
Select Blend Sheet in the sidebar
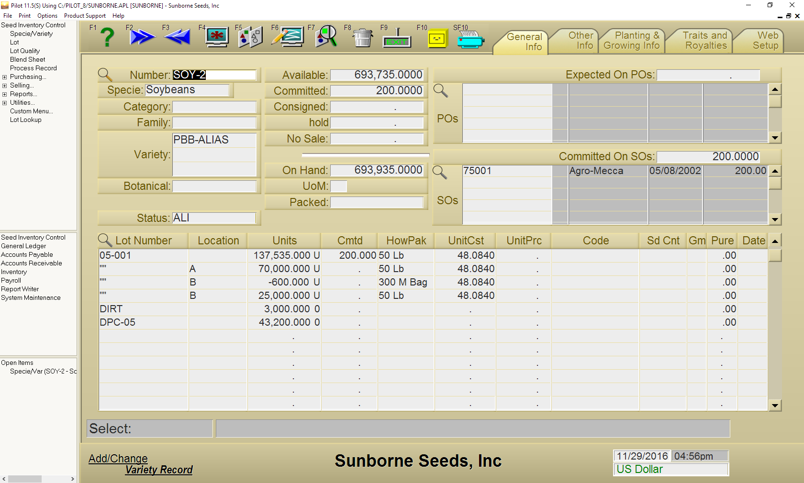tap(28, 60)
